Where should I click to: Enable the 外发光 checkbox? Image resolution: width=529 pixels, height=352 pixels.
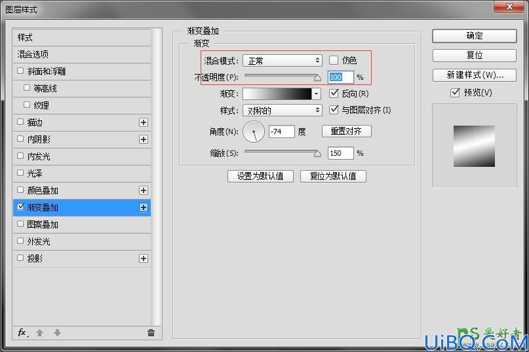coord(20,241)
